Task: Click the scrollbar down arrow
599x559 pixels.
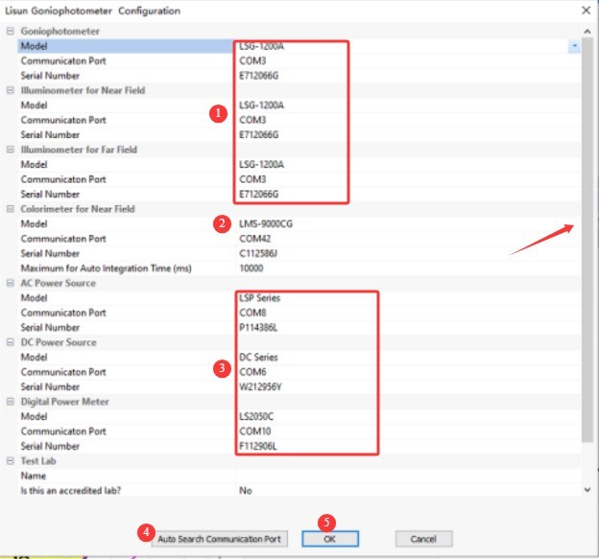Action: coord(587,490)
